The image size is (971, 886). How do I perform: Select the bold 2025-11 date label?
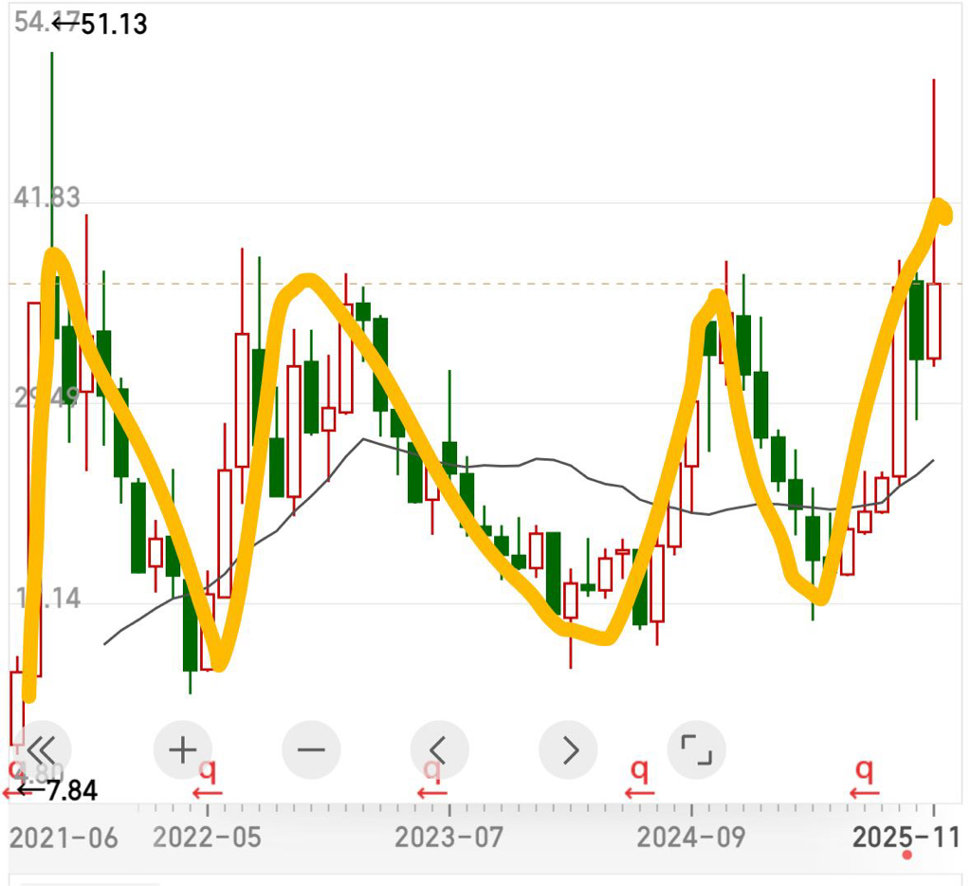coord(906,839)
